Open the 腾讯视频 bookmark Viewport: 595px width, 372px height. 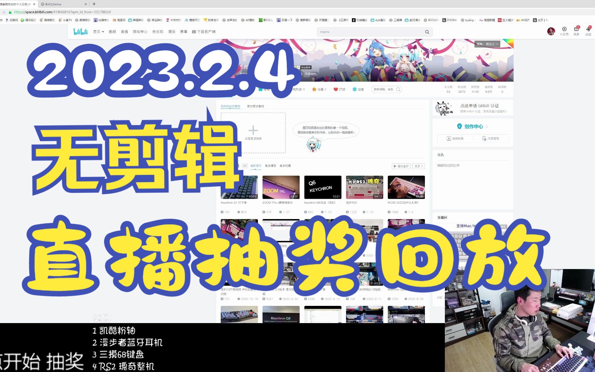click(29, 20)
